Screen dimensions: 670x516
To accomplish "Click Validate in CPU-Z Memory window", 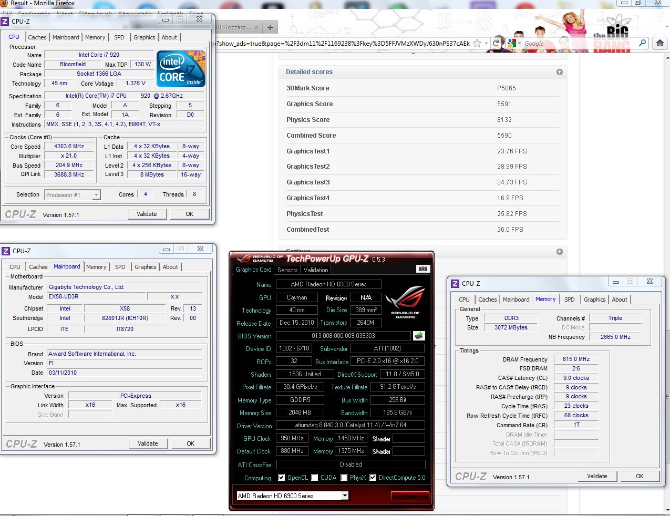I will (x=597, y=476).
